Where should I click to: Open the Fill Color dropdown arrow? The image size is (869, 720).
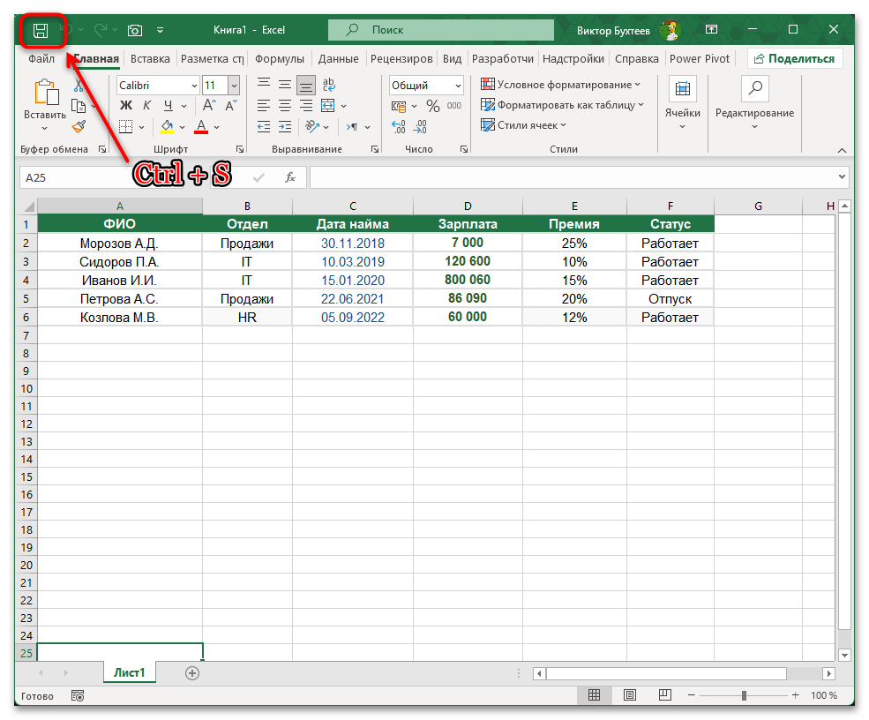[182, 127]
